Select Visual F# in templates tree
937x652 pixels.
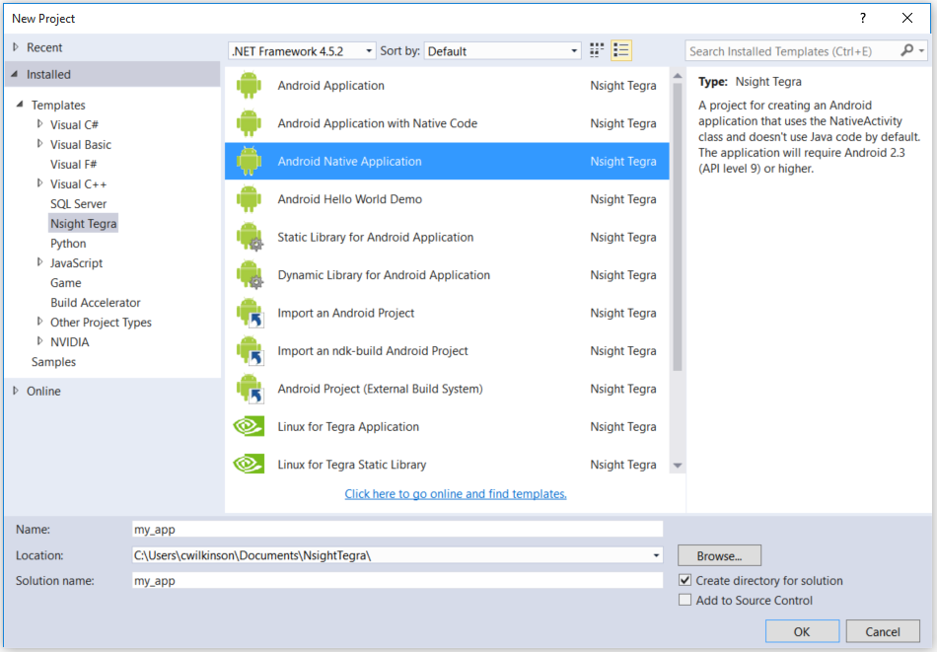click(x=74, y=165)
